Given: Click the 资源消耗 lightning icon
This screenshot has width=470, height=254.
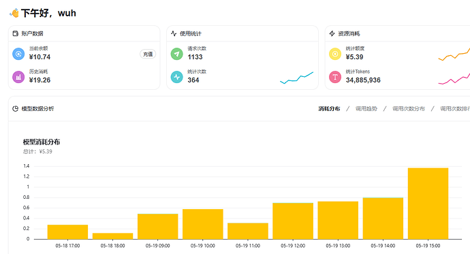Looking at the screenshot, I should tap(332, 33).
